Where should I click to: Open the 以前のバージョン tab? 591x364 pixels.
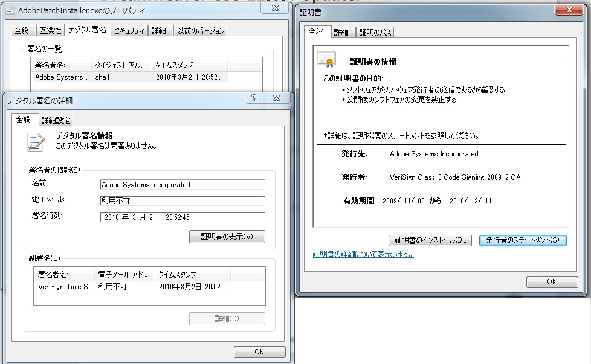pos(201,31)
